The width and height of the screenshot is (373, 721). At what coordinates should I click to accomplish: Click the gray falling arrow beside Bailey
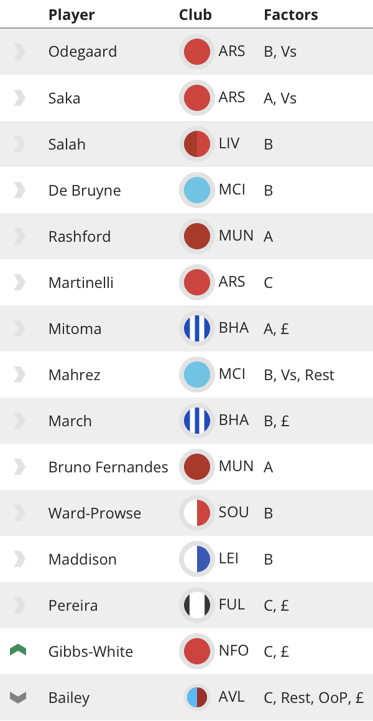[x=19, y=697]
